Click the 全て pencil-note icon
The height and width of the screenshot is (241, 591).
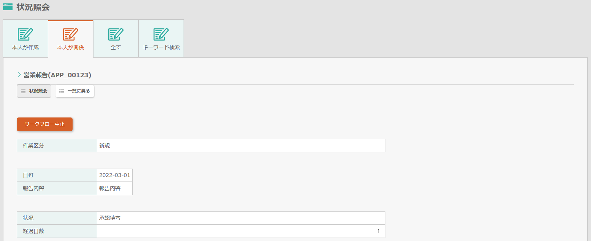tap(116, 34)
